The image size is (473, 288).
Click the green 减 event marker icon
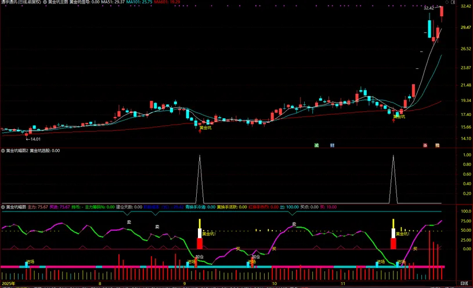coord(317,145)
